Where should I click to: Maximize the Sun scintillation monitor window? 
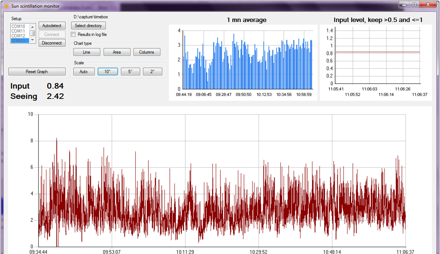[414, 5]
